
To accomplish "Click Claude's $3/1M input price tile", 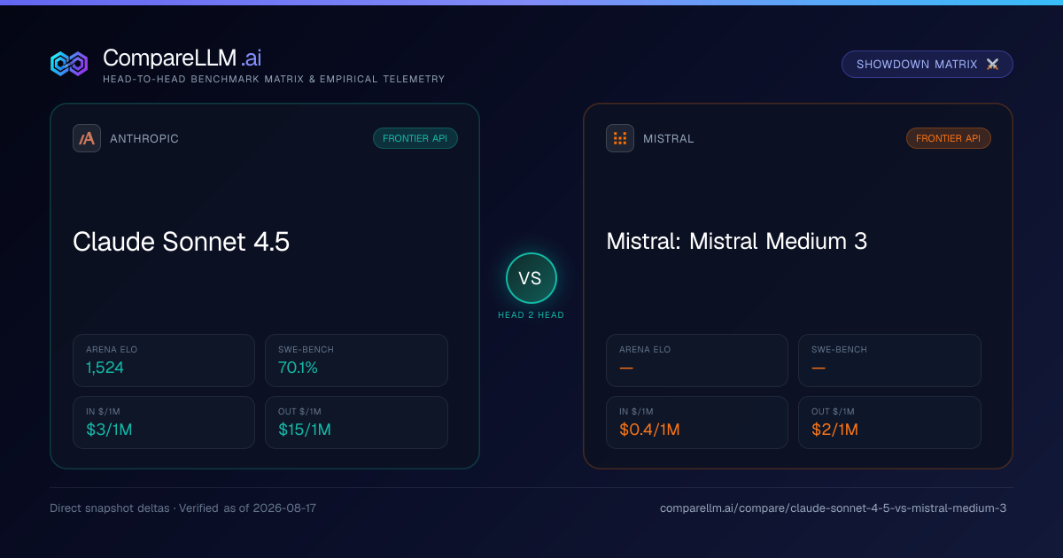I will [164, 422].
